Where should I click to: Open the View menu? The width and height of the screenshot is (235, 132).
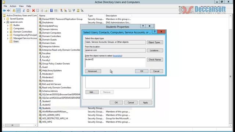click(x=21, y=6)
